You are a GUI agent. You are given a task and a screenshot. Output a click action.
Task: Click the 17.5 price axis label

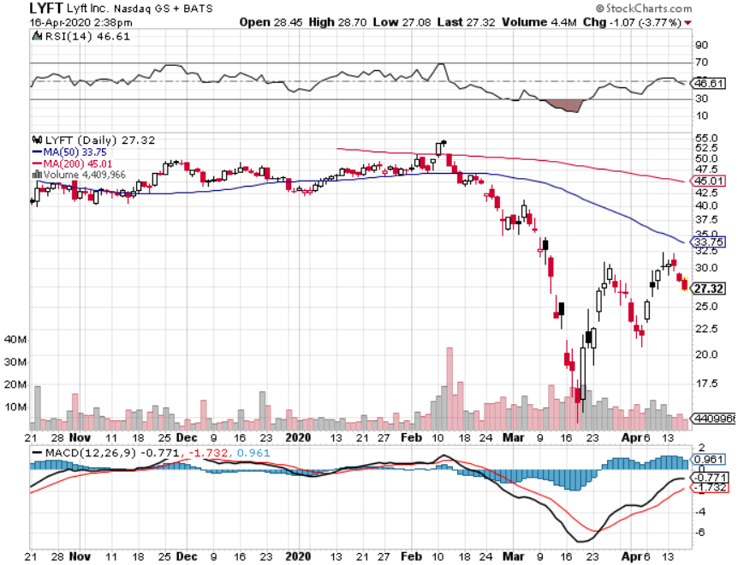click(706, 384)
